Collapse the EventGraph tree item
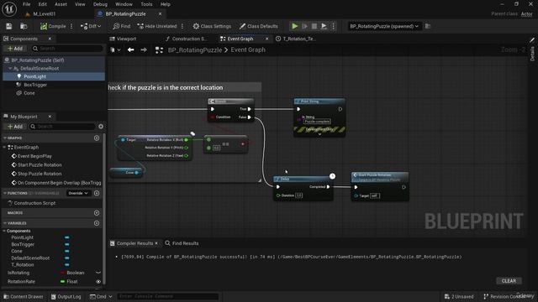Viewport: 538px width, 302px height. tap(5, 148)
